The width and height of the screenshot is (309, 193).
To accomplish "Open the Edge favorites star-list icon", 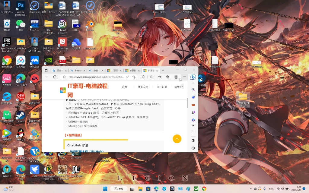I will 160,77.
